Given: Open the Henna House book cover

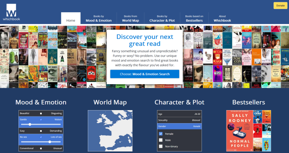Looking at the screenshot, I should (14, 41).
